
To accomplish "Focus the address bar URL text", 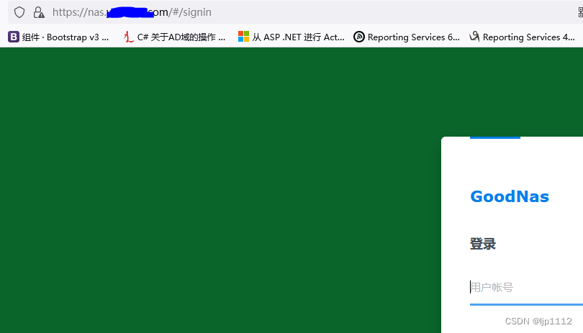I will coord(132,12).
